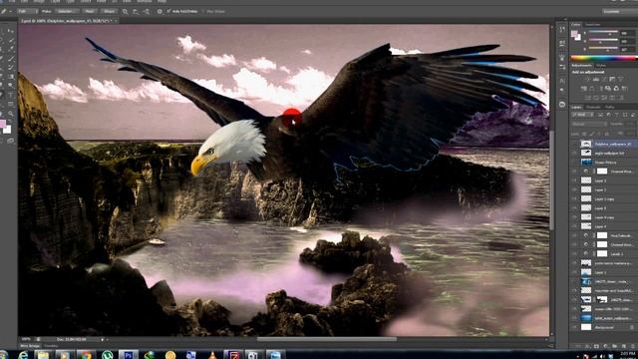This screenshot has width=638, height=359.
Task: Expand the collapsed panel dock arrows
Action: click(x=565, y=19)
